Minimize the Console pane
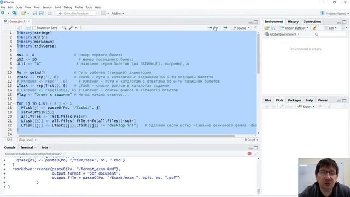The width and height of the screenshot is (350, 197). click(x=250, y=148)
